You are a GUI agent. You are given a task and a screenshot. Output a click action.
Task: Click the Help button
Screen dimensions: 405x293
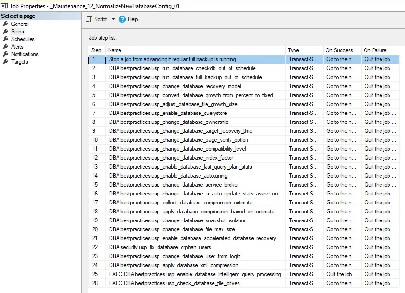(x=129, y=19)
